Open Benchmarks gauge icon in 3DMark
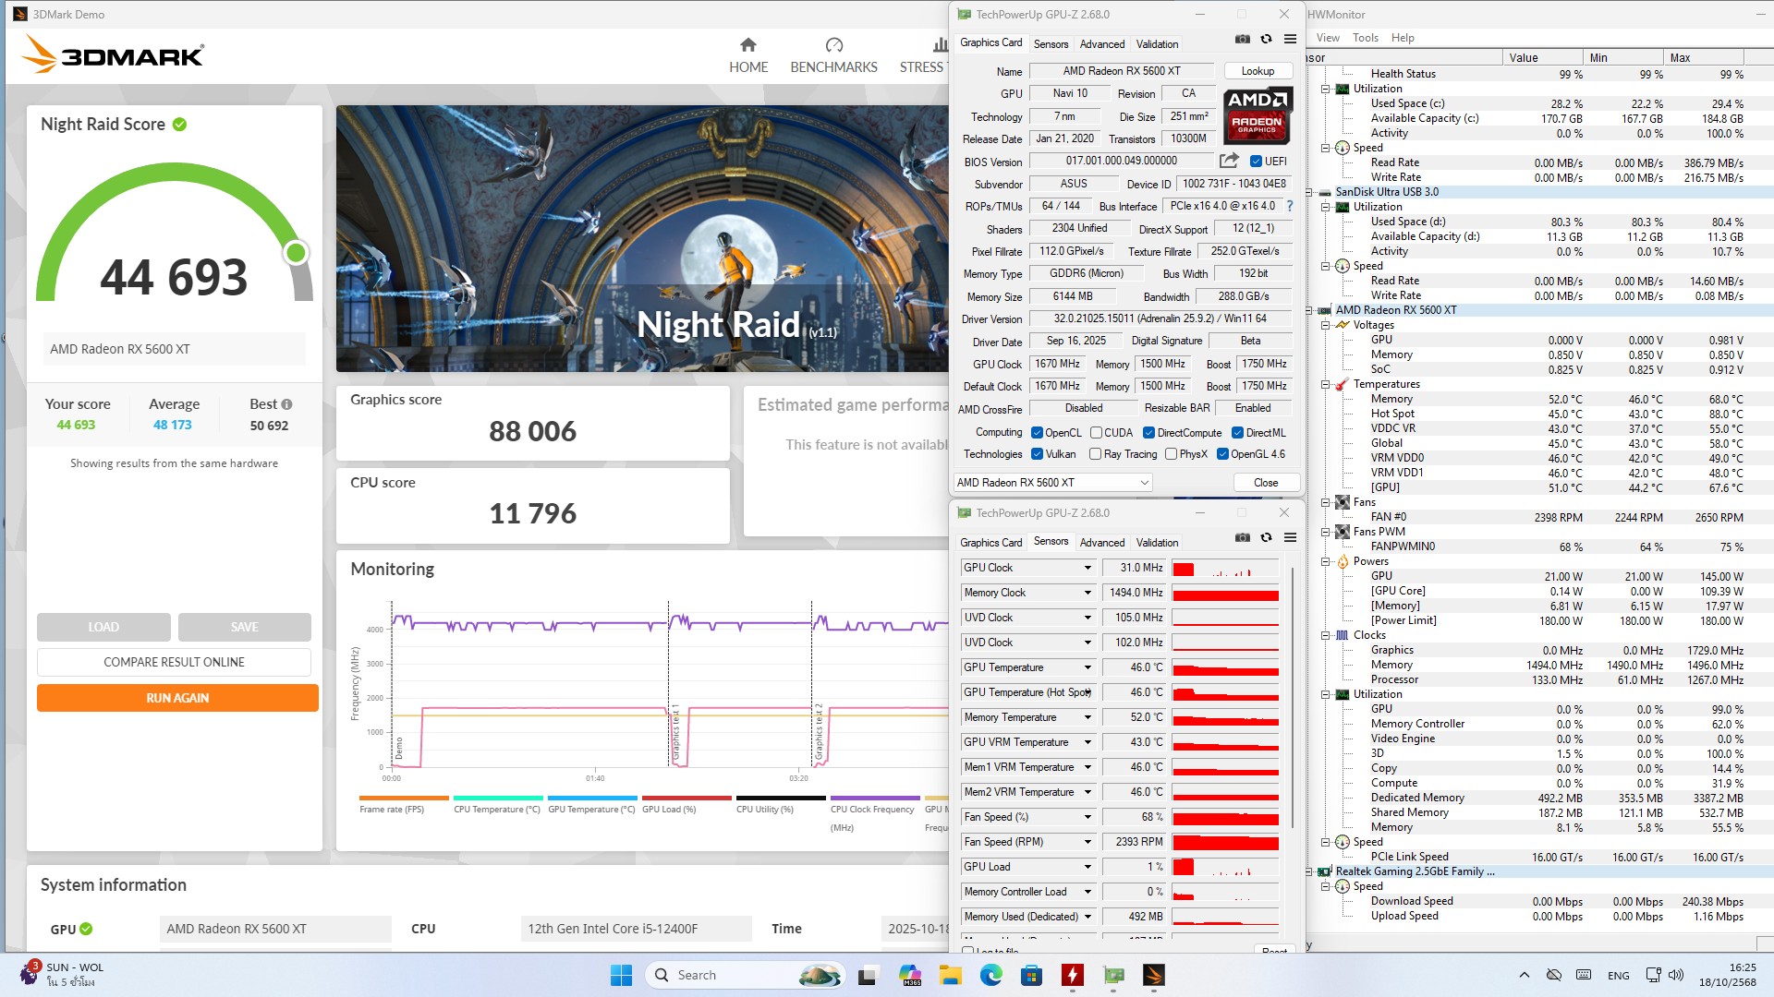This screenshot has height=997, width=1774. (833, 45)
